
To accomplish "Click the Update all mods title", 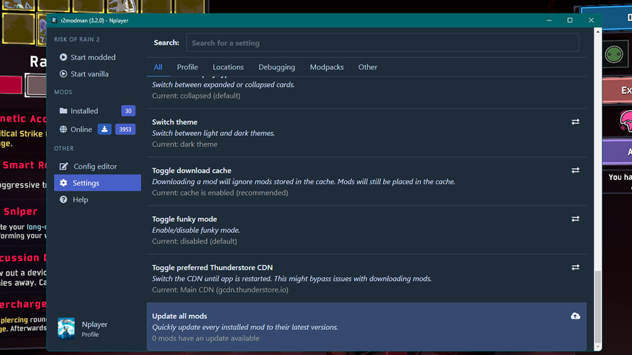I will 179,316.
